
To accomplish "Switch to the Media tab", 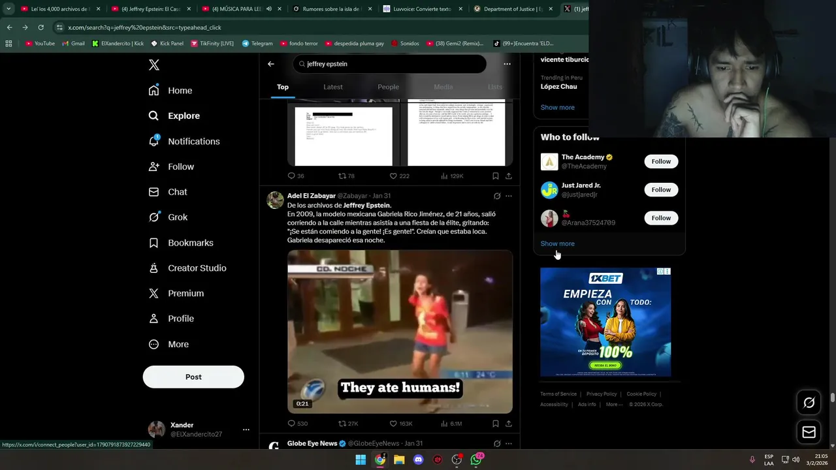I will point(443,87).
